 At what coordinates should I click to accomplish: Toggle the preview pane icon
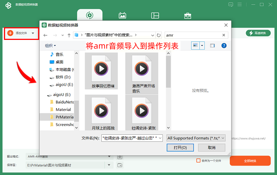212,46
